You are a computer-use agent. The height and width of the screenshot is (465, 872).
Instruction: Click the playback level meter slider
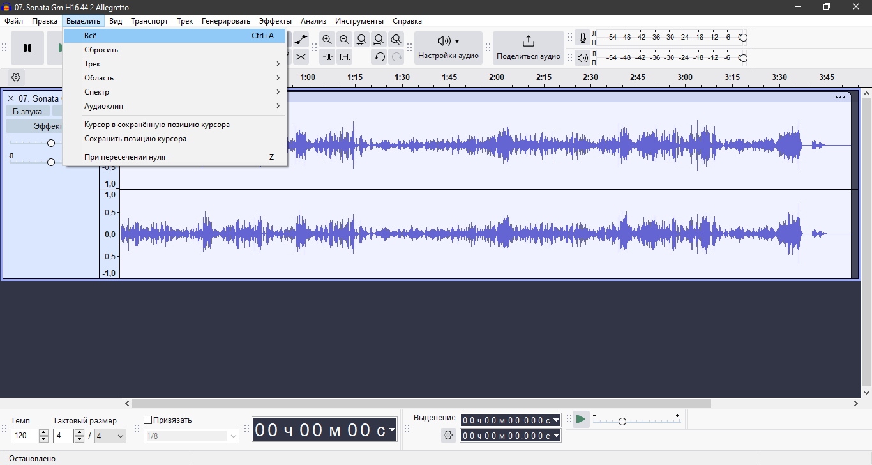tap(743, 58)
